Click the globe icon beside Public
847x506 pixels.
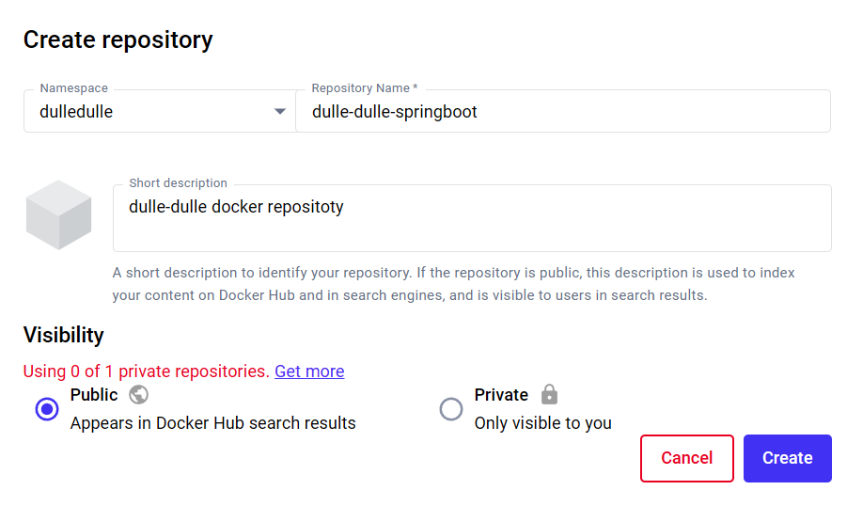coord(139,395)
